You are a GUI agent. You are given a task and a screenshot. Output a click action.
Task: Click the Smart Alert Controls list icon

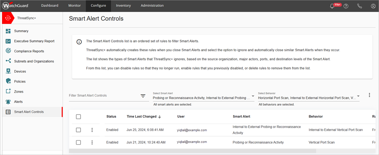(8, 112)
